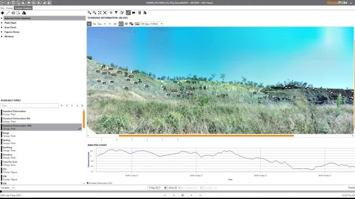Viewport: 355px width, 199px height.
Task: Click the solid black rectangle tool icon
Action: coord(134,13)
